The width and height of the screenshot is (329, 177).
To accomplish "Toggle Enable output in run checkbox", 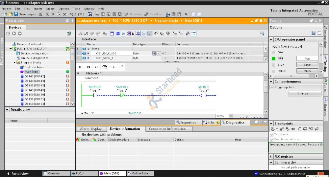I will coord(271,139).
